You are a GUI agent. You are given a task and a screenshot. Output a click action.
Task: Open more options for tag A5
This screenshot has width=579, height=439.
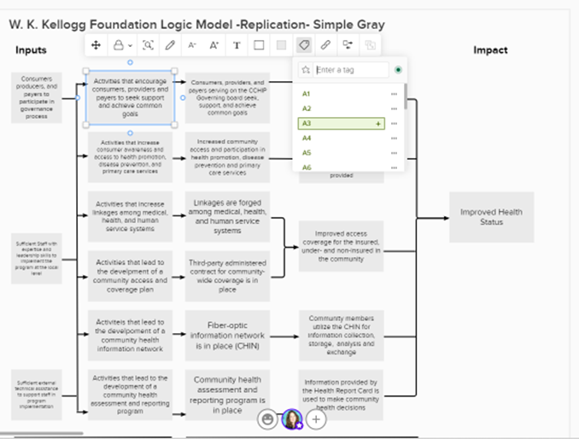(x=394, y=153)
